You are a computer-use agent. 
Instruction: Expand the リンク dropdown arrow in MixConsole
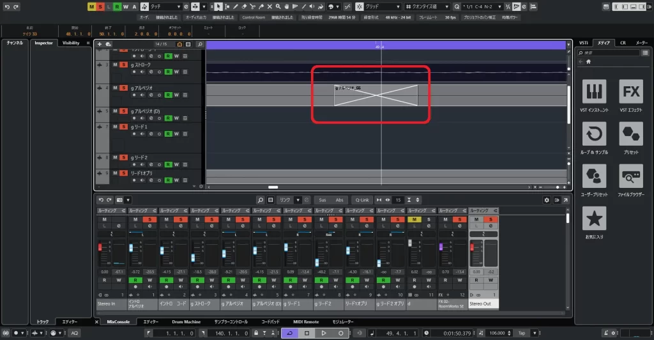click(298, 200)
